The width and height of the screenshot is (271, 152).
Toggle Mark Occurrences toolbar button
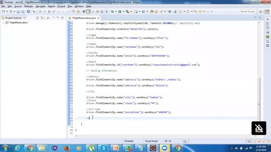88,11
